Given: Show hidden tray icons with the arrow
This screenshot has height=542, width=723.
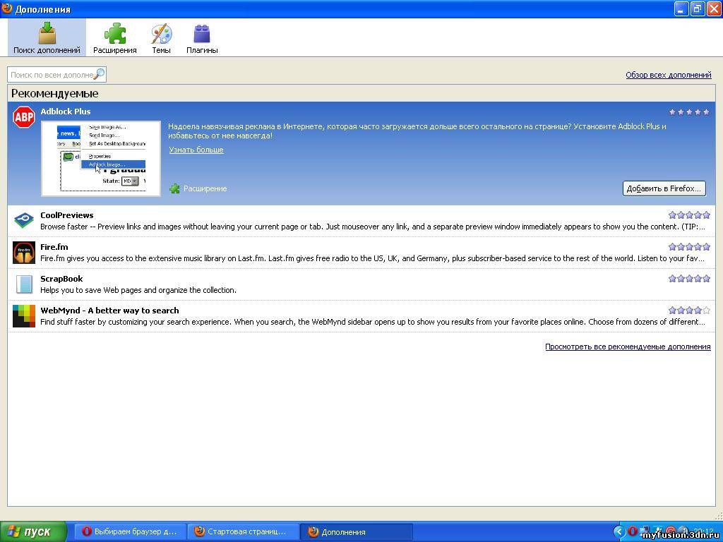Looking at the screenshot, I should [x=619, y=531].
